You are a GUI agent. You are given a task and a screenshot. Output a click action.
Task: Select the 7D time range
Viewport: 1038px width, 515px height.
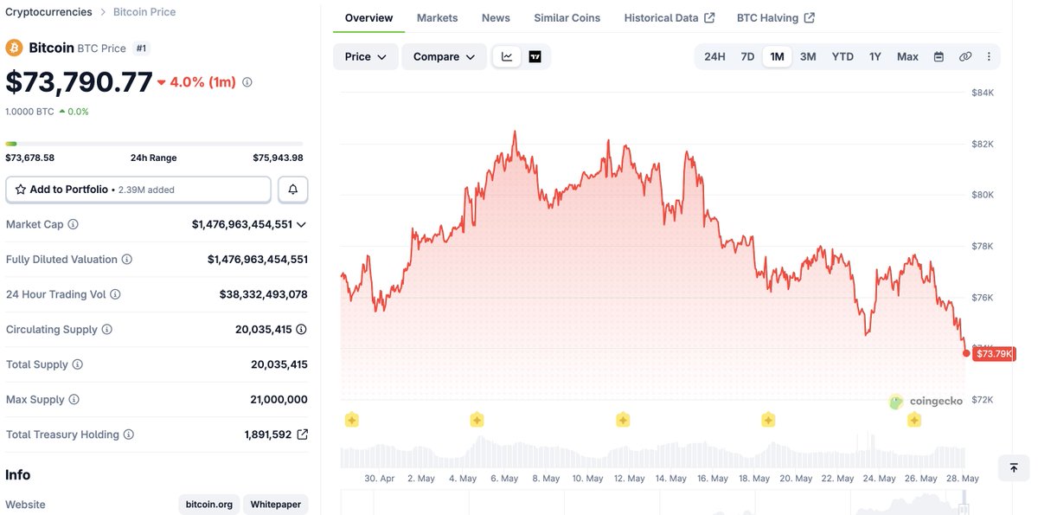(747, 56)
